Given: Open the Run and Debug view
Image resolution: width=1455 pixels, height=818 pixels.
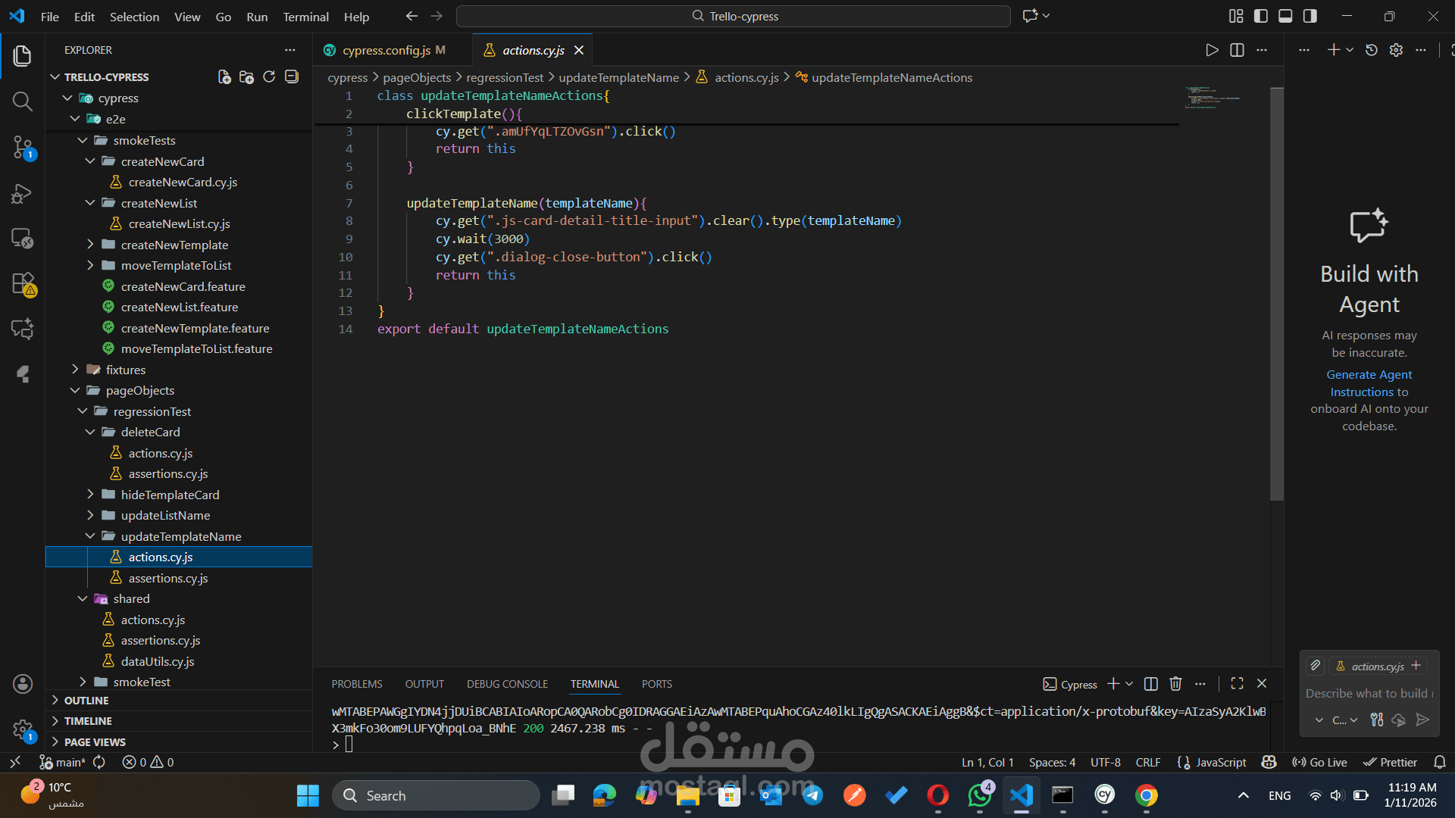Looking at the screenshot, I should click(x=22, y=194).
